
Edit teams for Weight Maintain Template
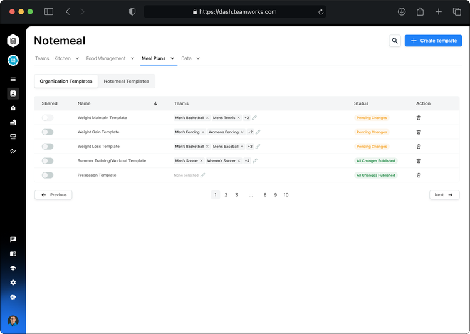pos(254,118)
